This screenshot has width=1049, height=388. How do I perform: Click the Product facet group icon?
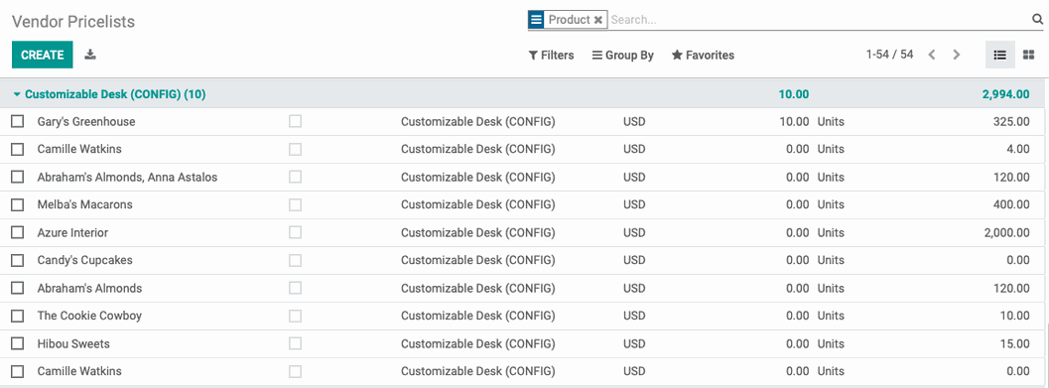pos(536,20)
